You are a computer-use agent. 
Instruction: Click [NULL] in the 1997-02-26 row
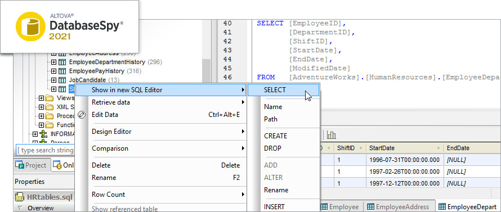pos(472,172)
